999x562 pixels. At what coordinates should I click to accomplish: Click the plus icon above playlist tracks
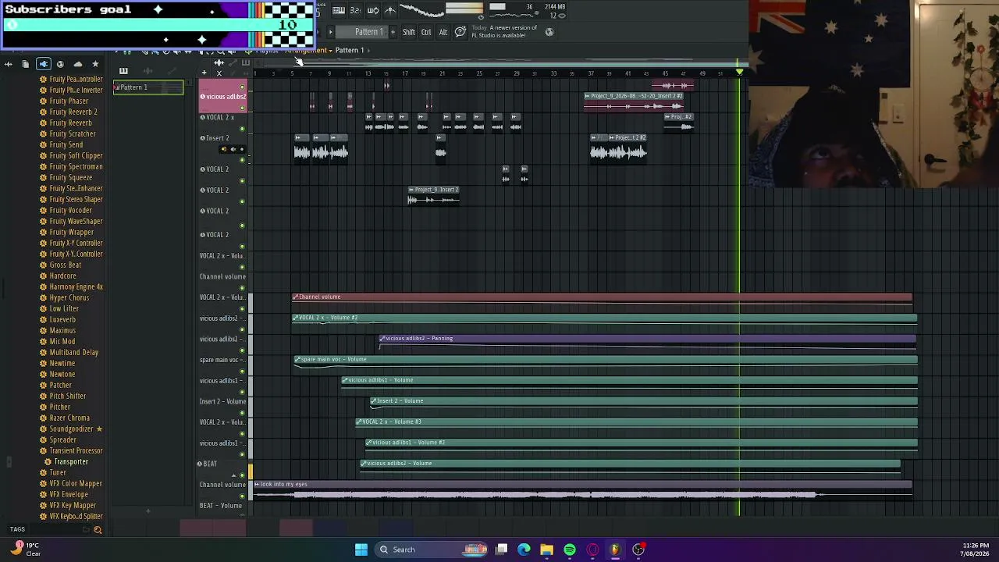pyautogui.click(x=204, y=73)
